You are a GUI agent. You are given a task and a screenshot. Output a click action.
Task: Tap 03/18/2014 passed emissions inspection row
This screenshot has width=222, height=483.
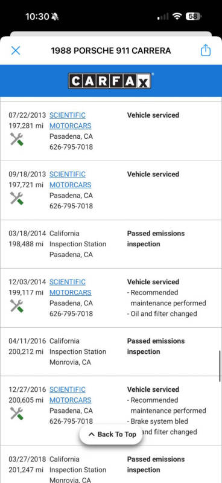click(111, 244)
